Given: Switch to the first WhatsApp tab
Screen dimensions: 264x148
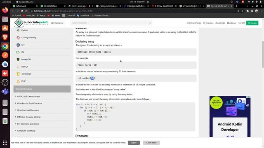Looking at the screenshot, I should 25,6.
